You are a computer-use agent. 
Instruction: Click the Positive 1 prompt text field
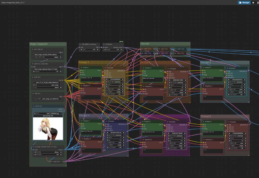tap(91, 79)
